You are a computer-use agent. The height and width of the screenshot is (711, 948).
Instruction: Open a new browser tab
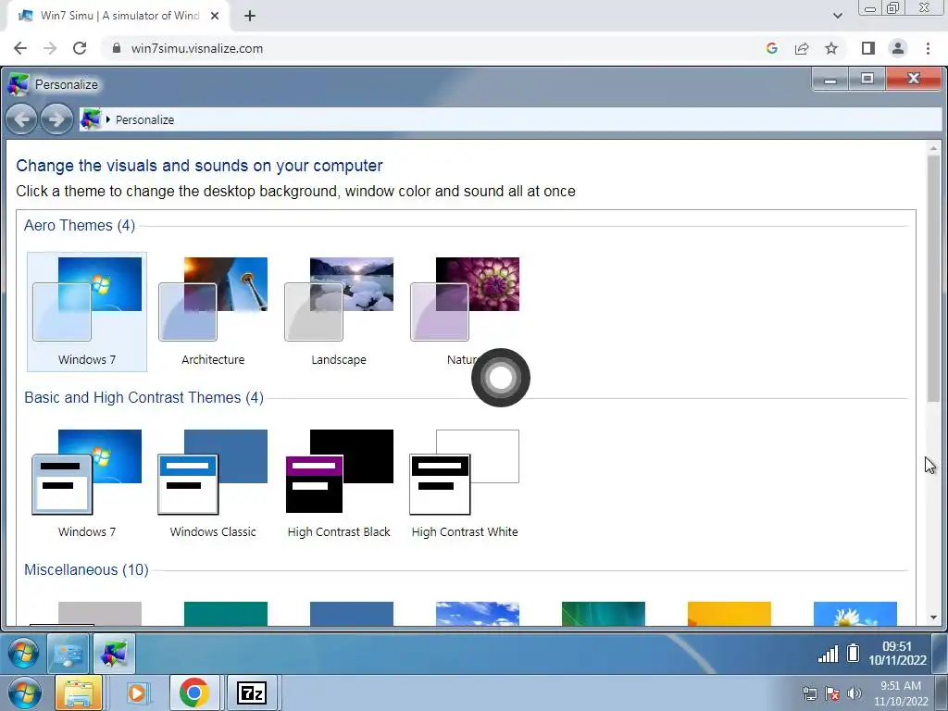tap(250, 16)
